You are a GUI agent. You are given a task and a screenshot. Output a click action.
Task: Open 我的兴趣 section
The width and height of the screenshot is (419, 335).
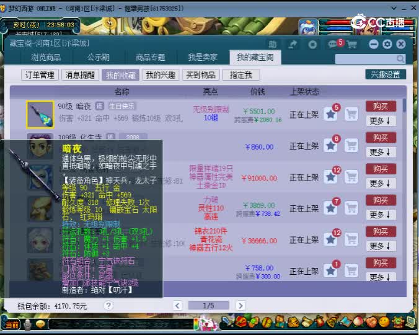(x=161, y=75)
